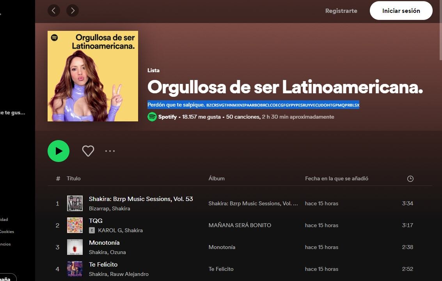Click the green Play button for the playlist
Screen dimensions: 442x281
59,151
